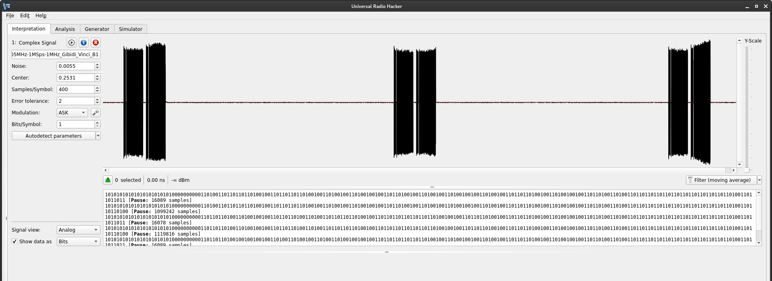Viewport: 772px width, 281px height.
Task: Switch to the Analysis tab
Action: [65, 29]
